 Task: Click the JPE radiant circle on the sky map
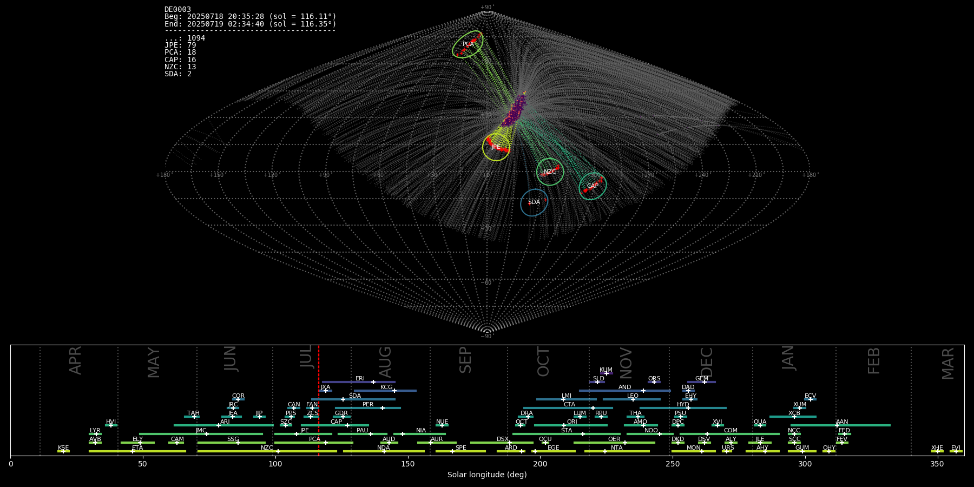[x=496, y=147]
